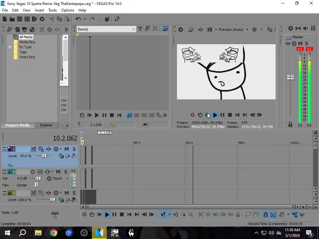Toggle split screen view in preview
319x239 pixels.
(209, 30)
